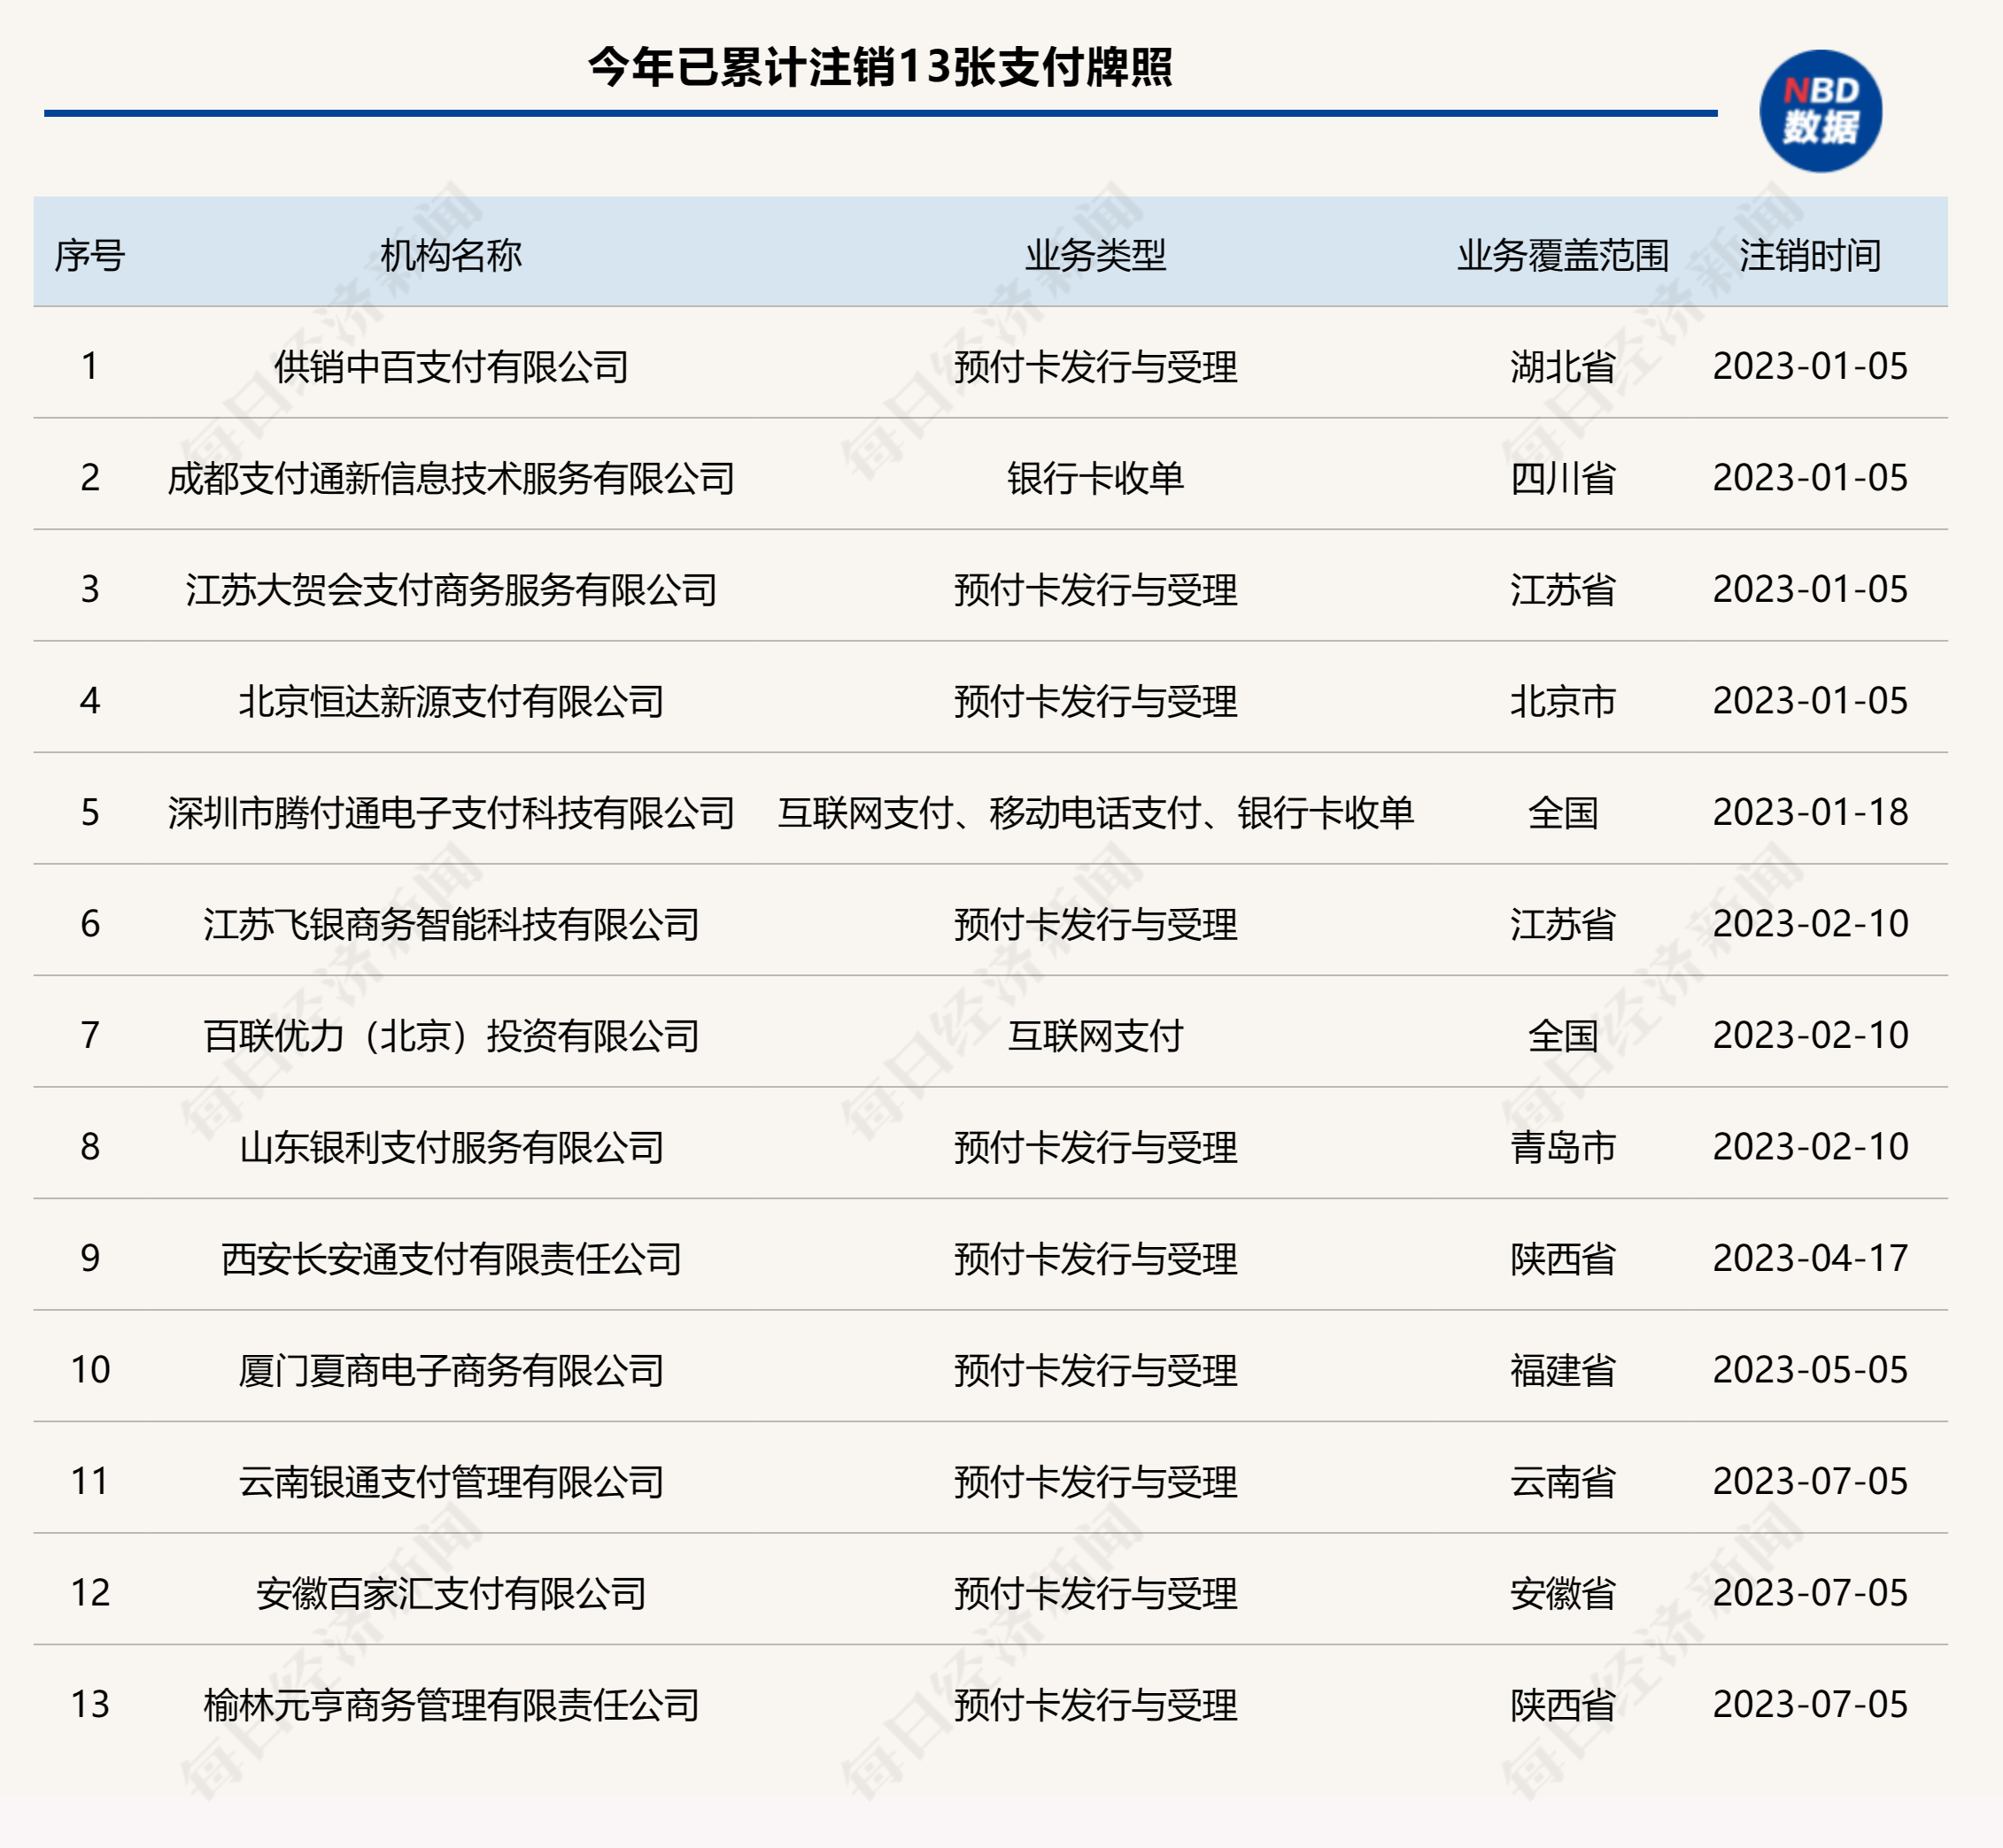Click the title 今年已累计注销13张支付牌照
Screen dimensions: 2003x1848
pyautogui.click(x=879, y=67)
